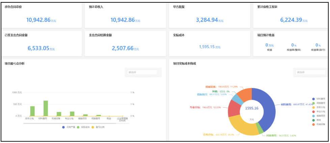Toggle 无税产值 legend under bar chart
The height and width of the screenshot is (143, 330).
tap(68, 127)
